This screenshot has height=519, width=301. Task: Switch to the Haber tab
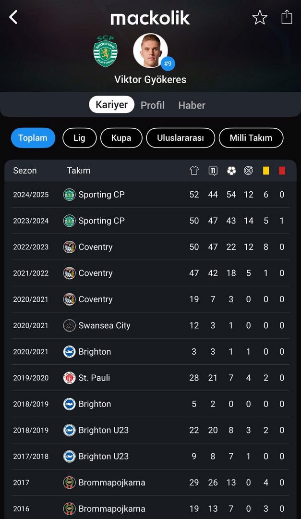coord(192,105)
